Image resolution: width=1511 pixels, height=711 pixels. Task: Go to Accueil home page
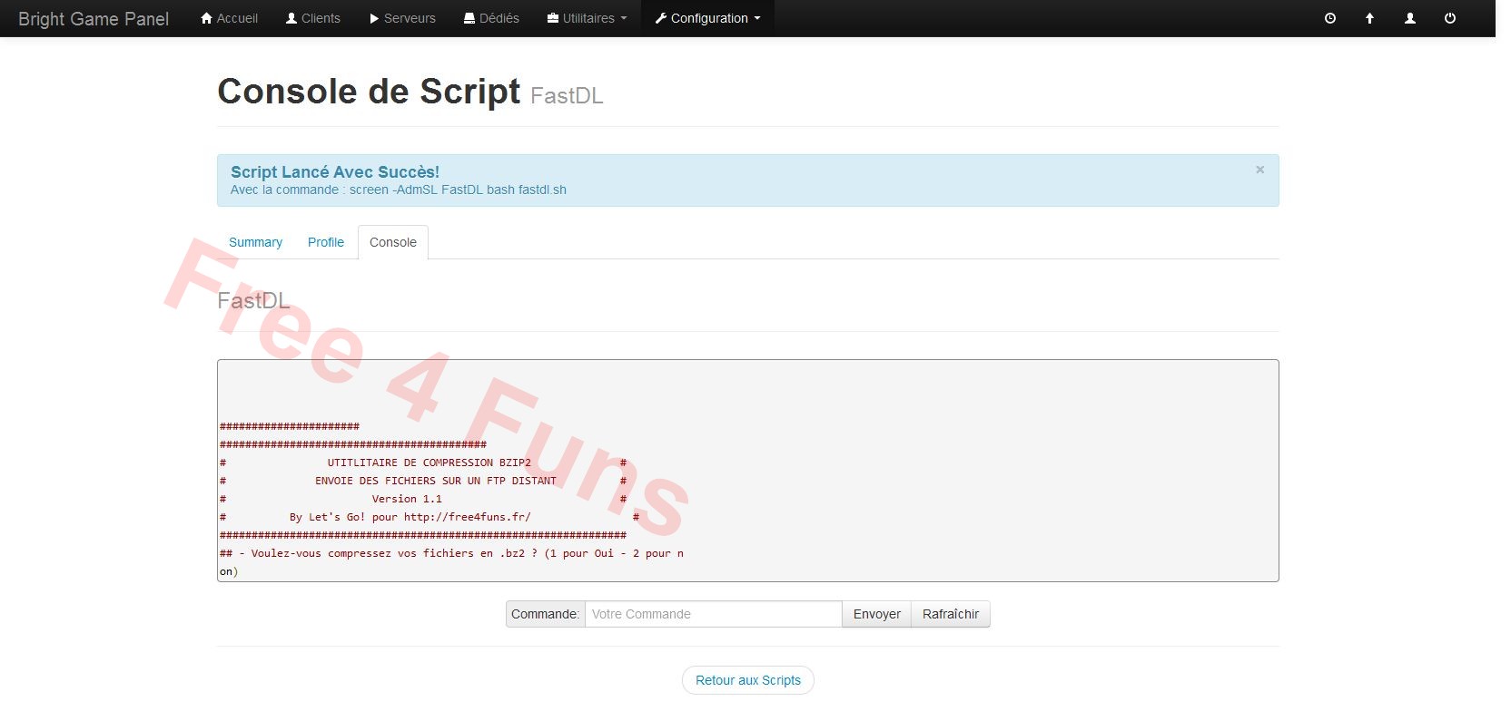coord(229,18)
